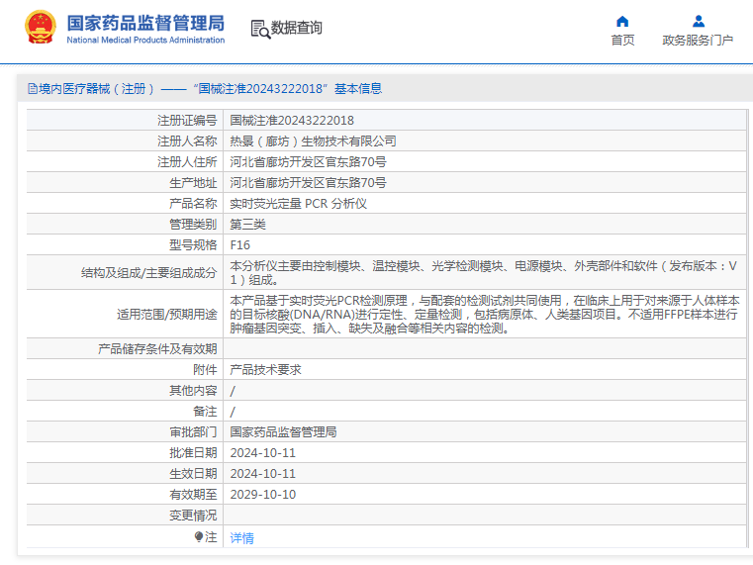
Task: Click the national emblem logo
Action: click(x=41, y=28)
